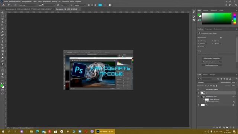The width and height of the screenshot is (238, 134).
Task: Select the Crop tool
Action: 3,25
